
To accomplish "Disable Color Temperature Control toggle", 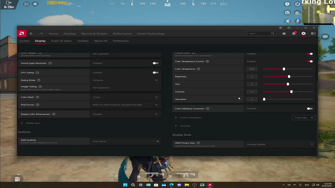I will (310, 61).
